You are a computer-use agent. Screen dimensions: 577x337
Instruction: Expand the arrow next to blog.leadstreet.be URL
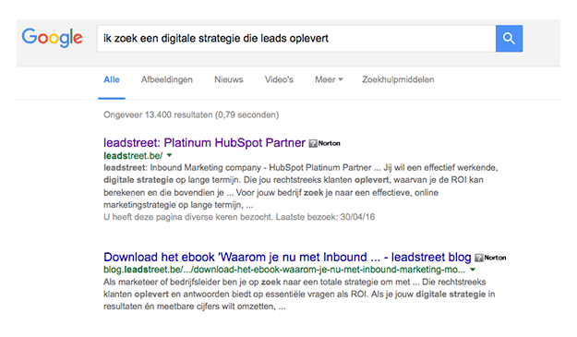point(473,270)
